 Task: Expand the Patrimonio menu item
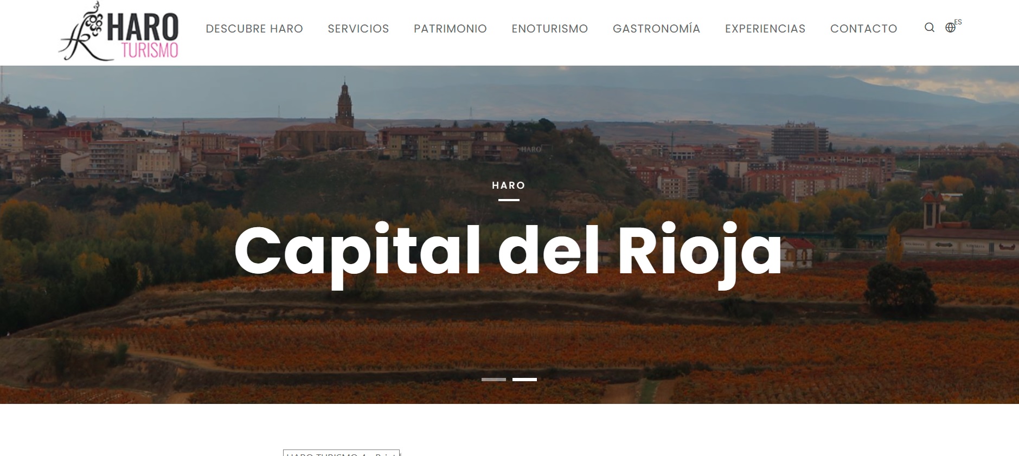(x=450, y=29)
